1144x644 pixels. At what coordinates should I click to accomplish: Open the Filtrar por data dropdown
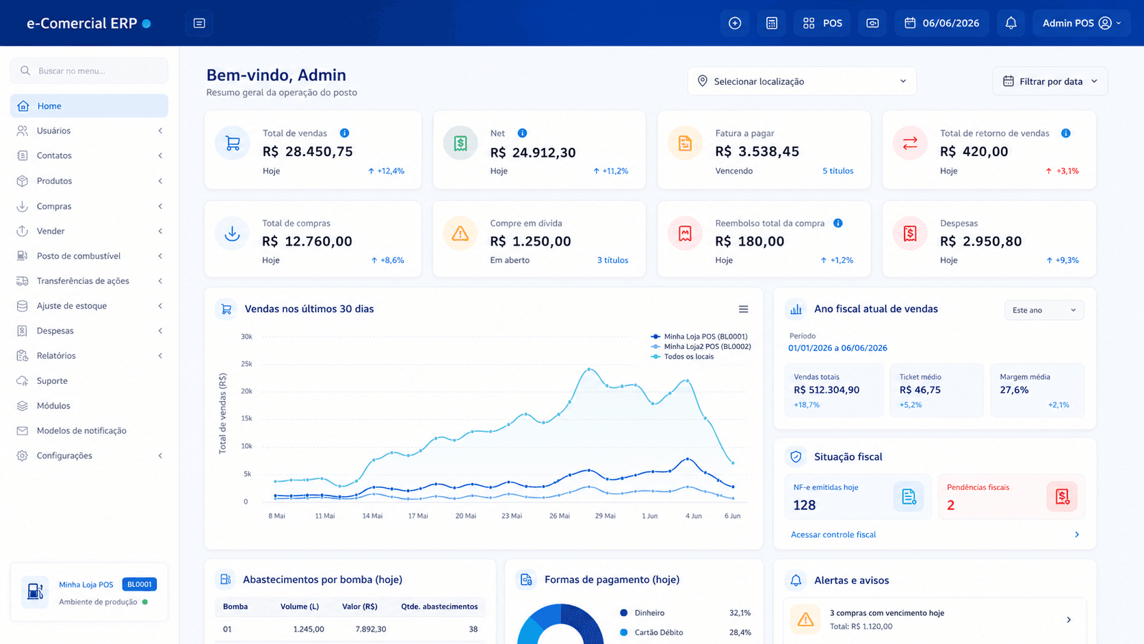click(x=1050, y=81)
